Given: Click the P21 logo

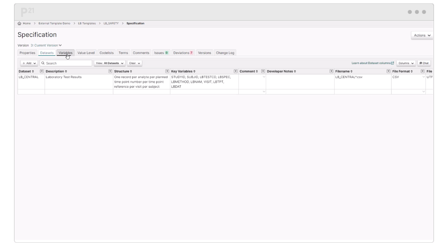Looking at the screenshot, I should [x=27, y=12].
